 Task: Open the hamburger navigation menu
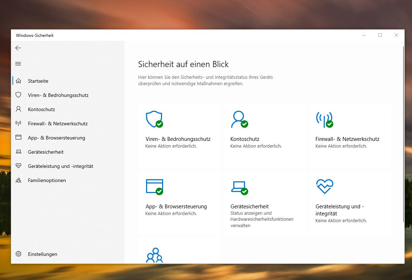[18, 64]
